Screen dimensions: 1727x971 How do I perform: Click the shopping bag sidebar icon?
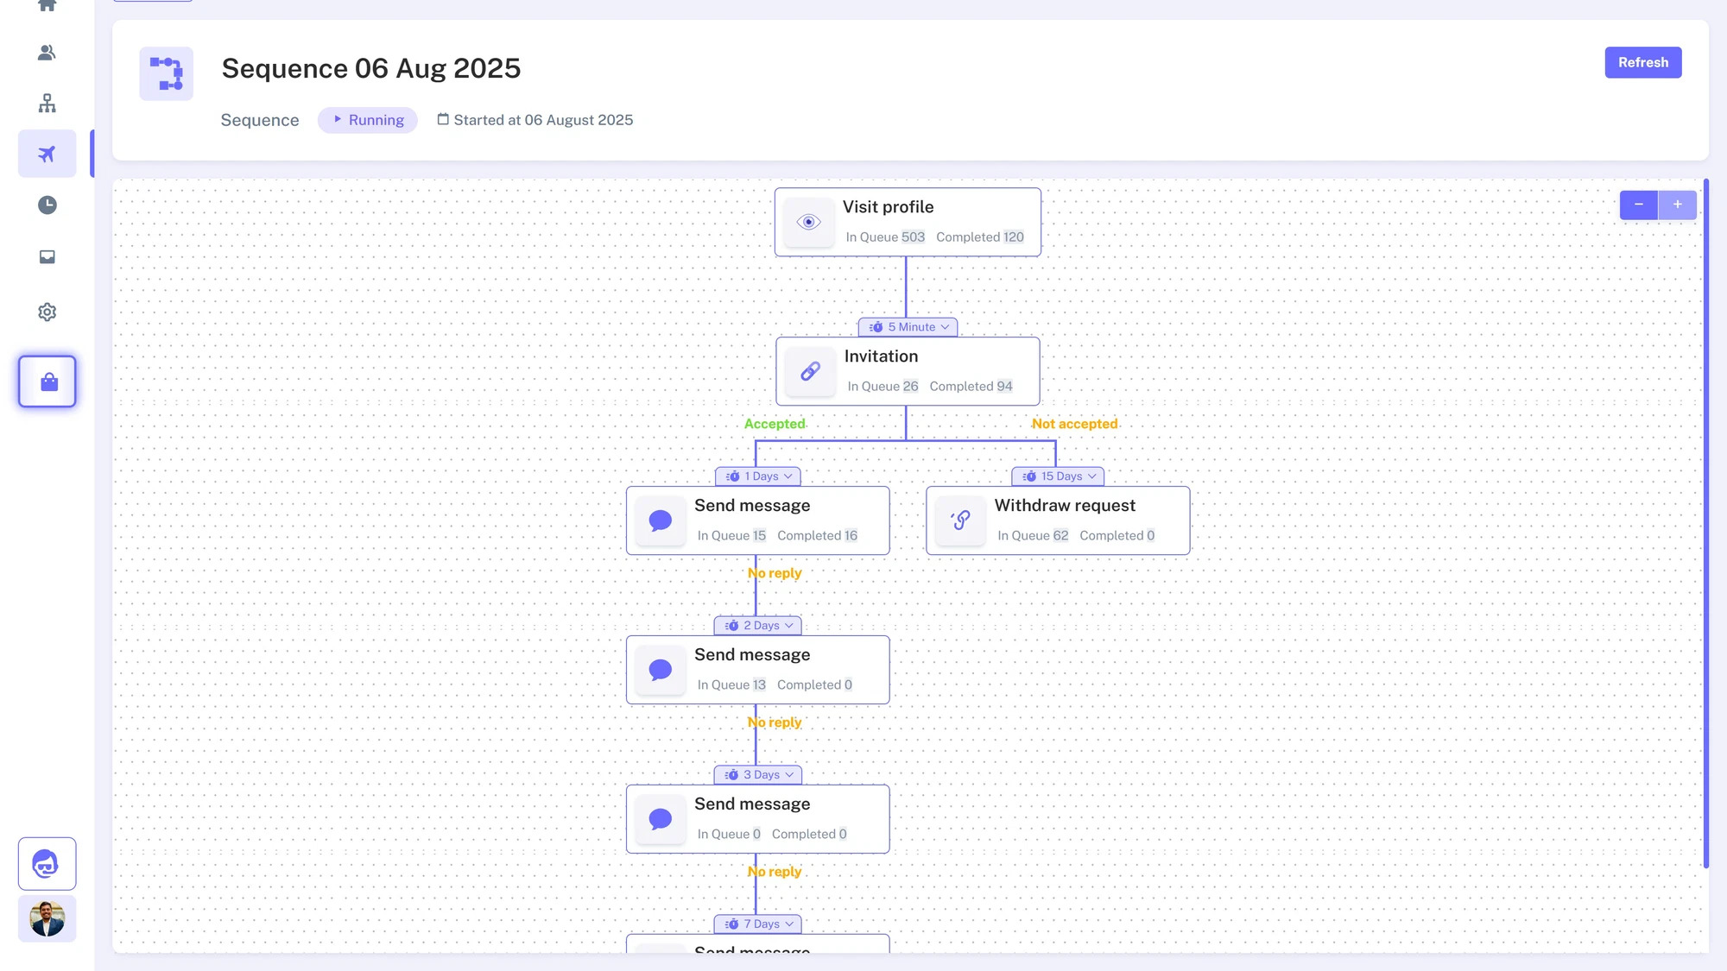[47, 381]
